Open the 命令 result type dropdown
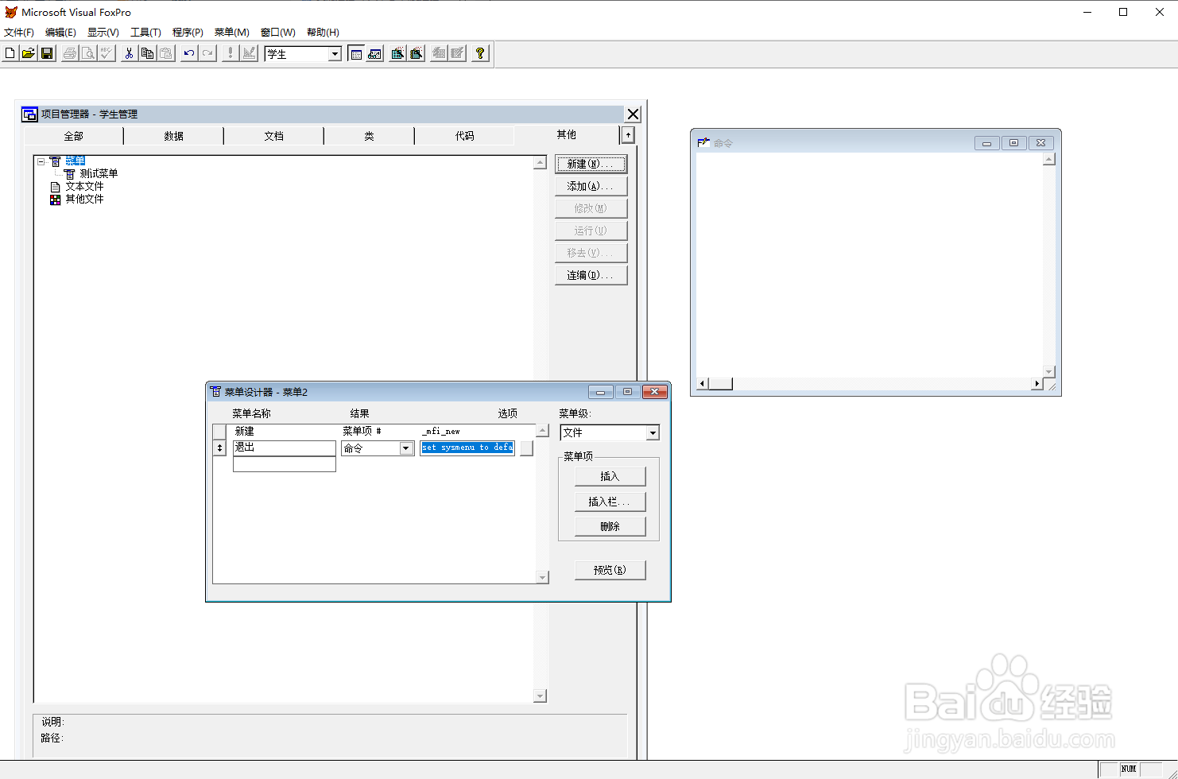 [x=405, y=448]
